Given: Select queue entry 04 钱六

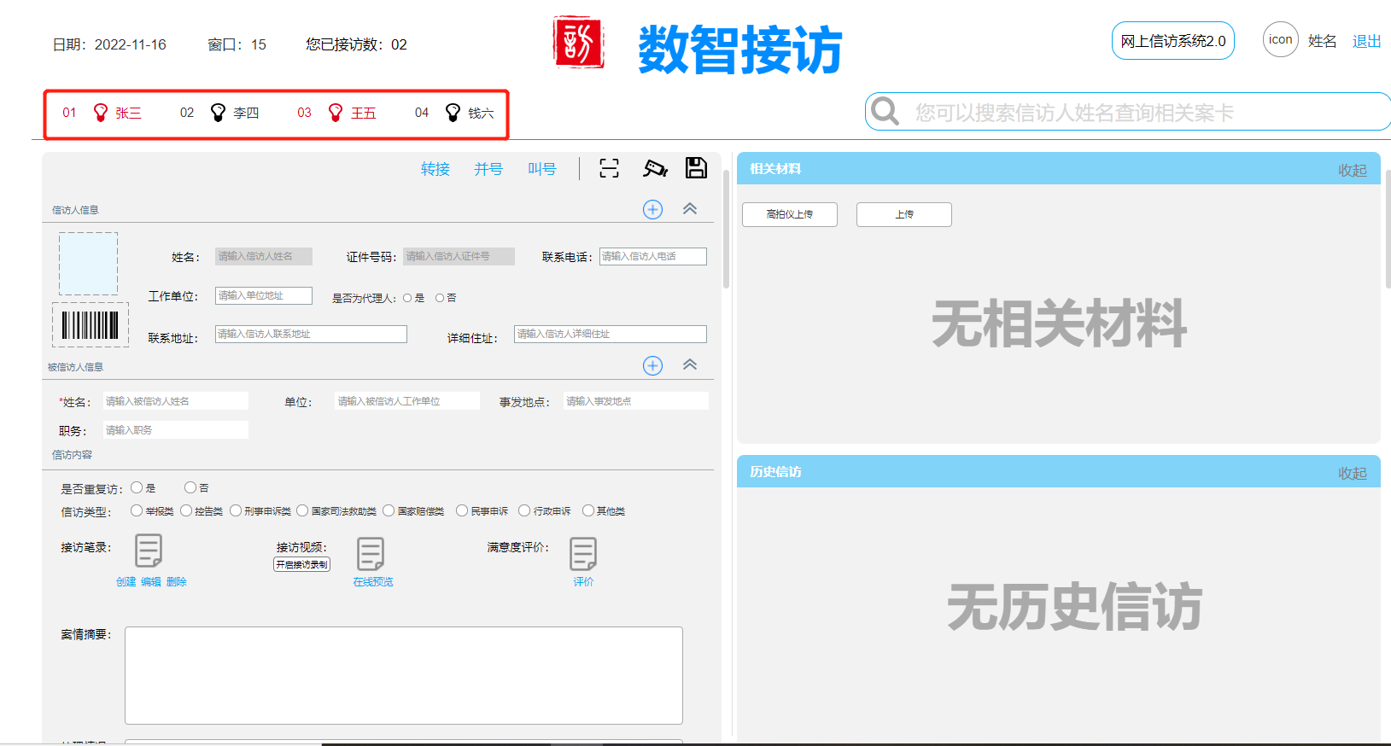Looking at the screenshot, I should click(454, 113).
